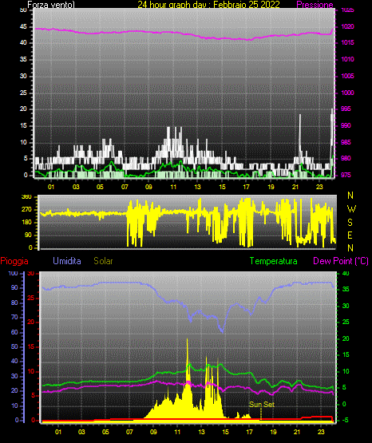Click the wind direction S label
Image resolution: width=372 pixels, height=443 pixels.
[x=350, y=223]
